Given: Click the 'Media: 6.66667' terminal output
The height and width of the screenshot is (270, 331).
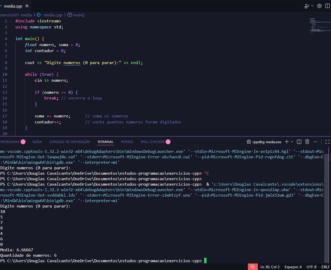Looking at the screenshot, I should tap(17, 250).
